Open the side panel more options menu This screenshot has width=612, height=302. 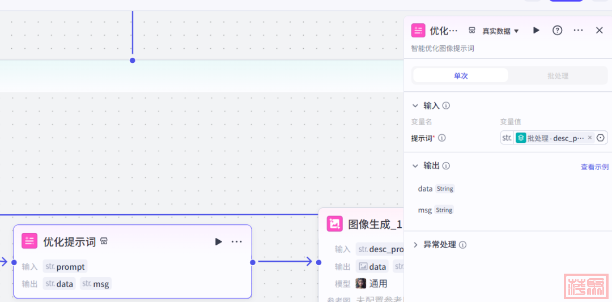click(x=578, y=31)
